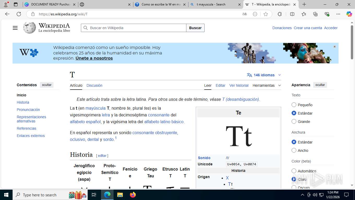Viewport: 355px width, 200px height.
Task: Open the favorites list icon
Action: click(x=304, y=14)
